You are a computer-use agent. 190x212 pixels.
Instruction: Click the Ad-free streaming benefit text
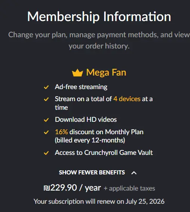81,87
